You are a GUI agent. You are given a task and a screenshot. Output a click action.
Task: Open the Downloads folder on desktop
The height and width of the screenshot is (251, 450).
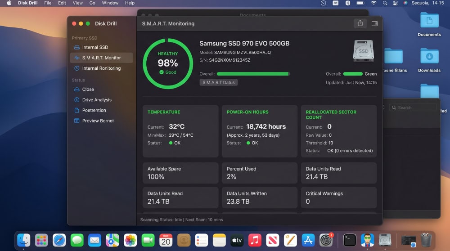coord(429,60)
